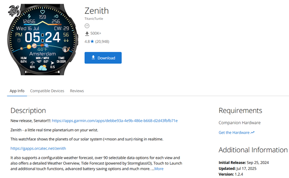Open the TitanicTurtle developer page

tap(94, 19)
